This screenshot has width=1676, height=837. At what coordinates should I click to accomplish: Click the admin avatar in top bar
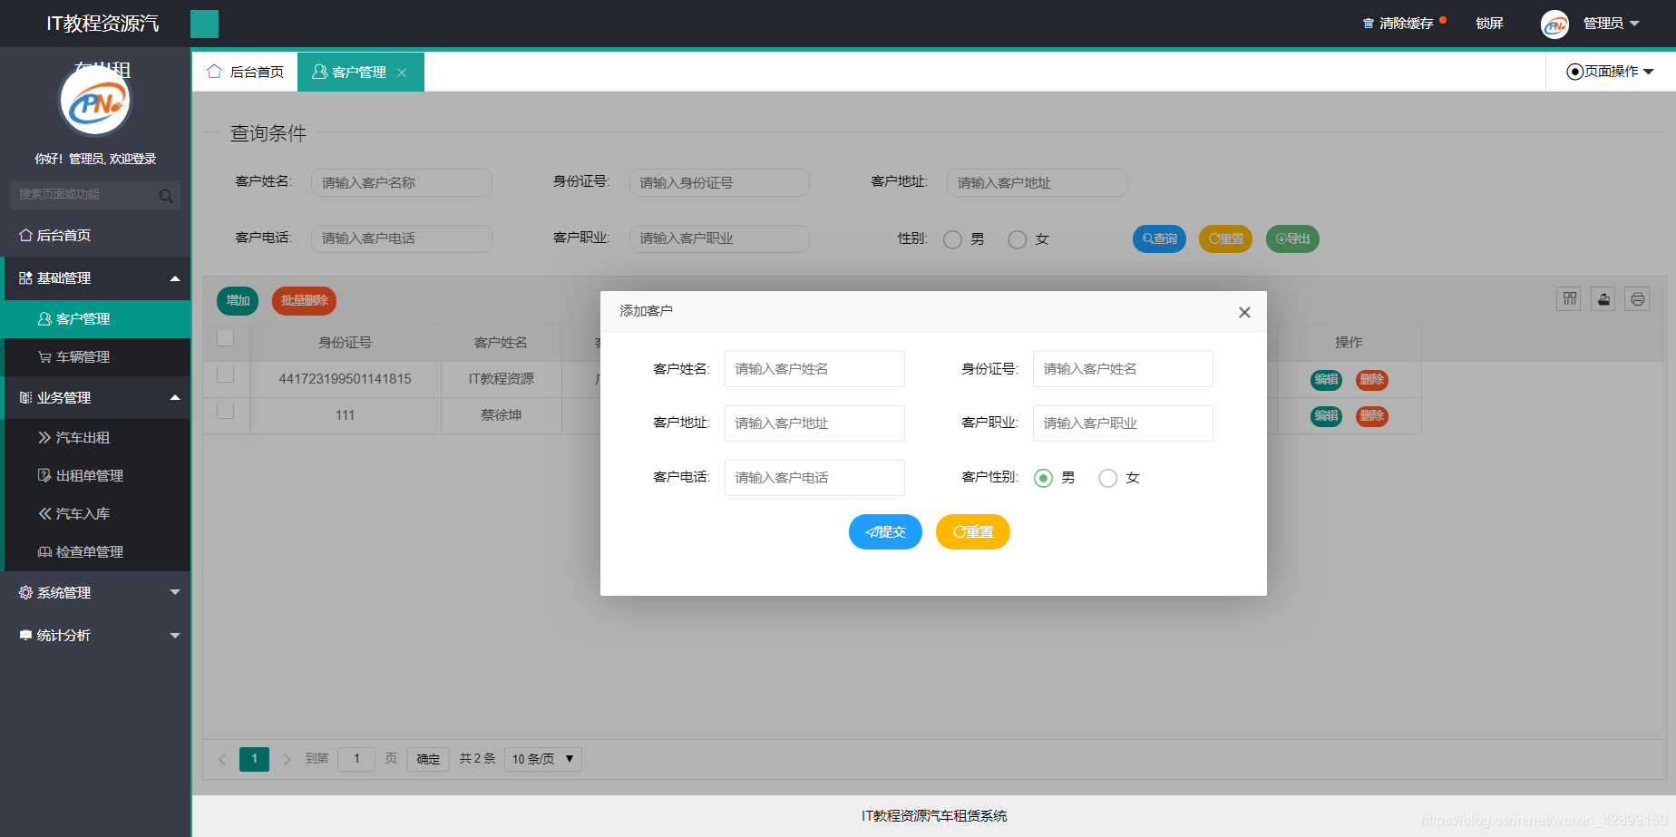click(x=1554, y=24)
